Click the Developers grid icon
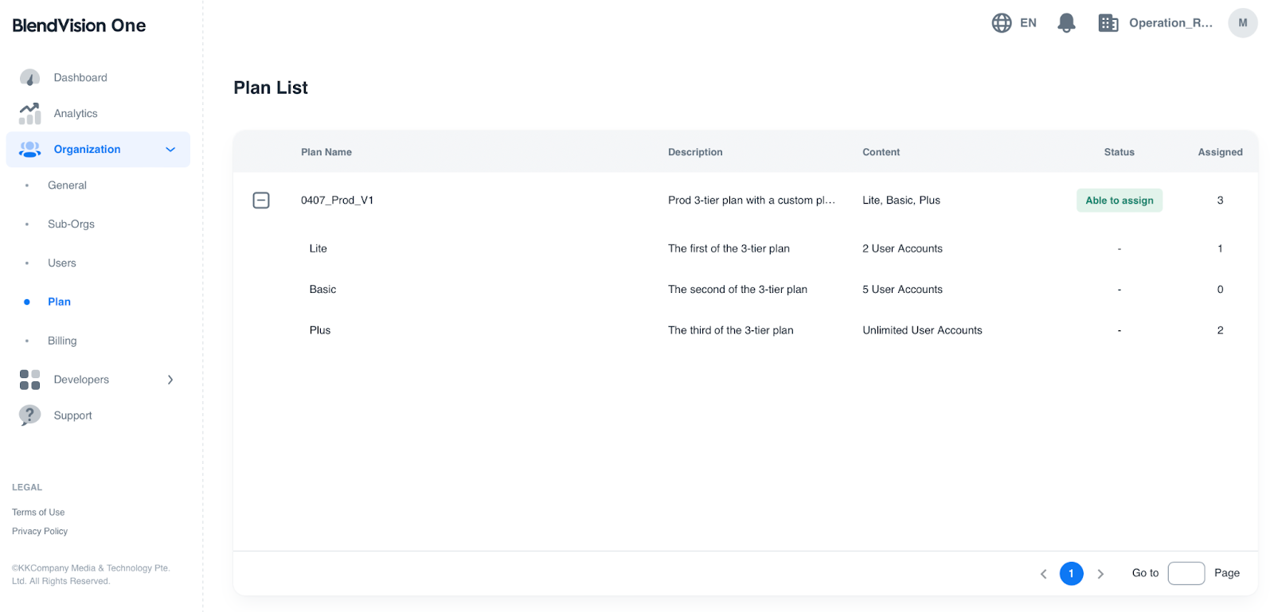This screenshot has height=612, width=1274. click(29, 380)
